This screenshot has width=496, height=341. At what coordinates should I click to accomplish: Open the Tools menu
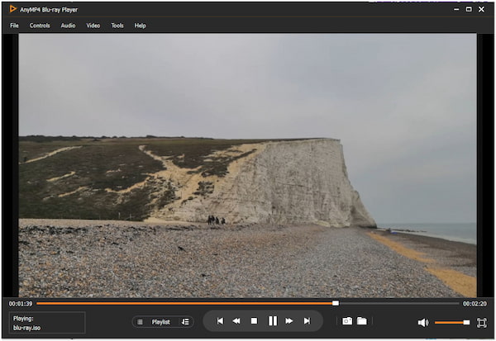click(x=117, y=26)
